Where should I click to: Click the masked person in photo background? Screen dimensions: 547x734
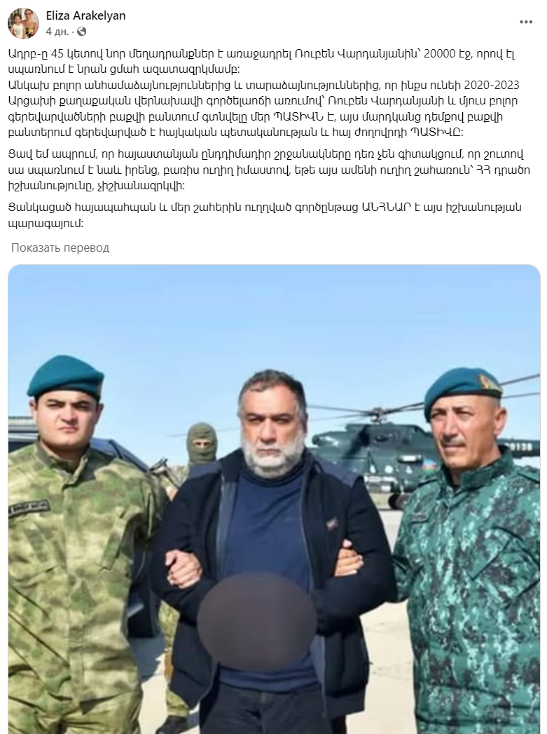(202, 444)
